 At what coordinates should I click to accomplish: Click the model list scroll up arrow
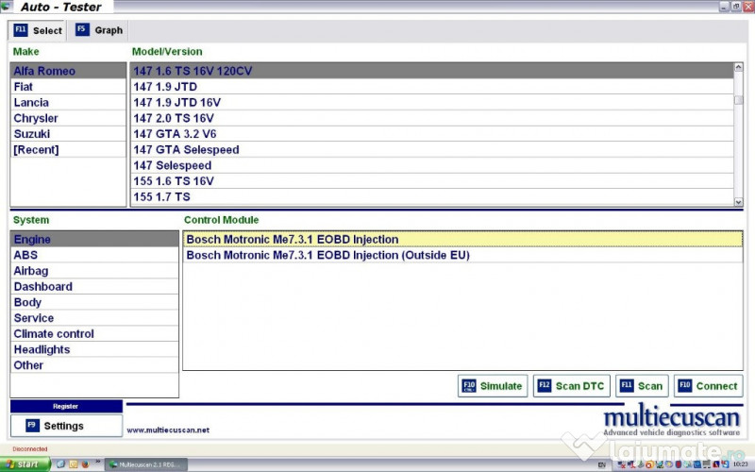tap(738, 67)
